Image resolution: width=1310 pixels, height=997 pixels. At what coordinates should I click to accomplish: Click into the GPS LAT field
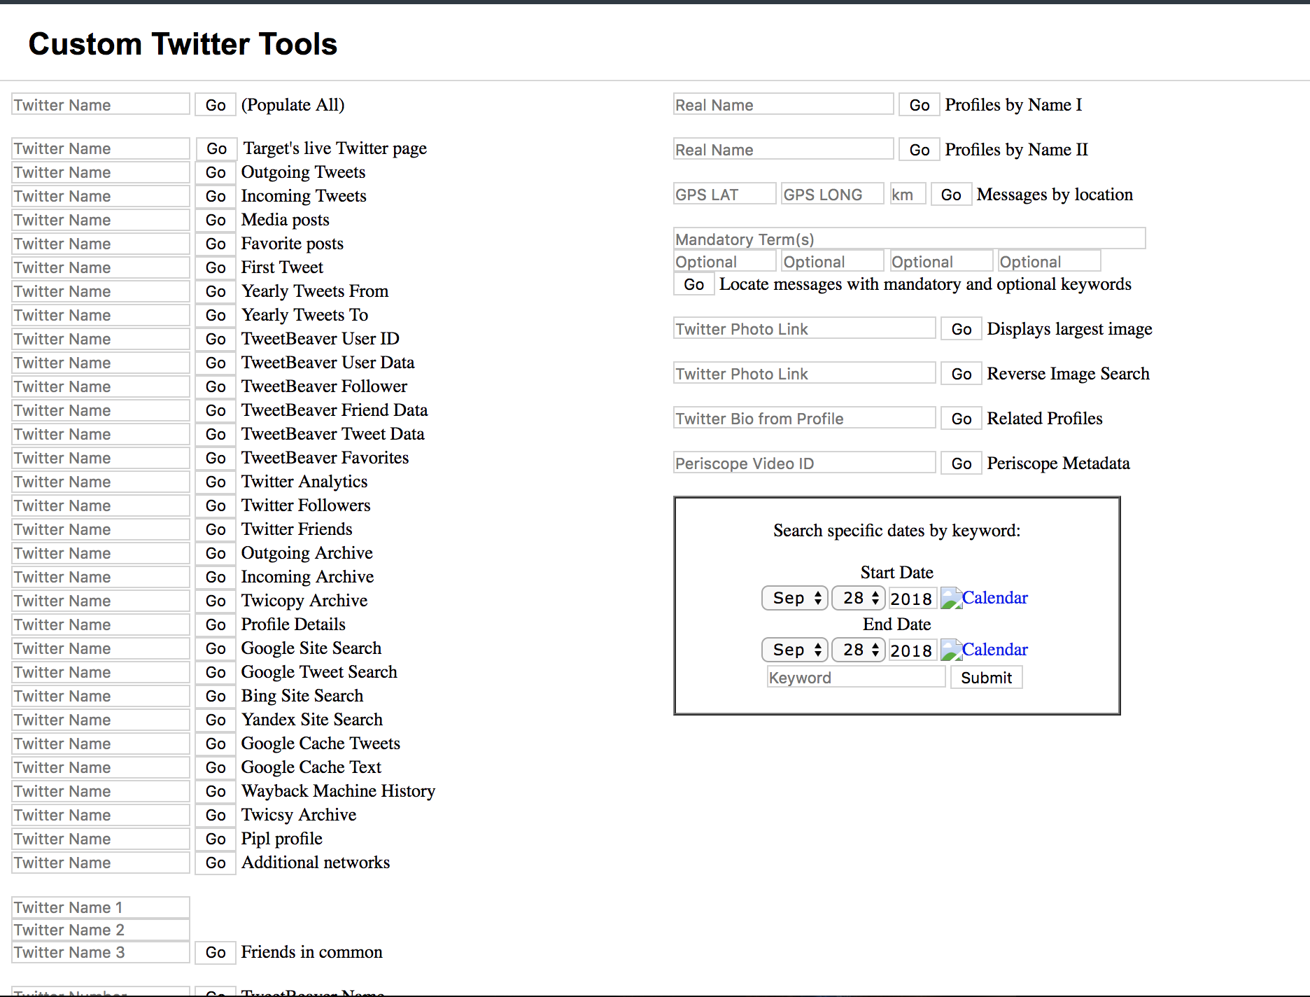(x=724, y=194)
